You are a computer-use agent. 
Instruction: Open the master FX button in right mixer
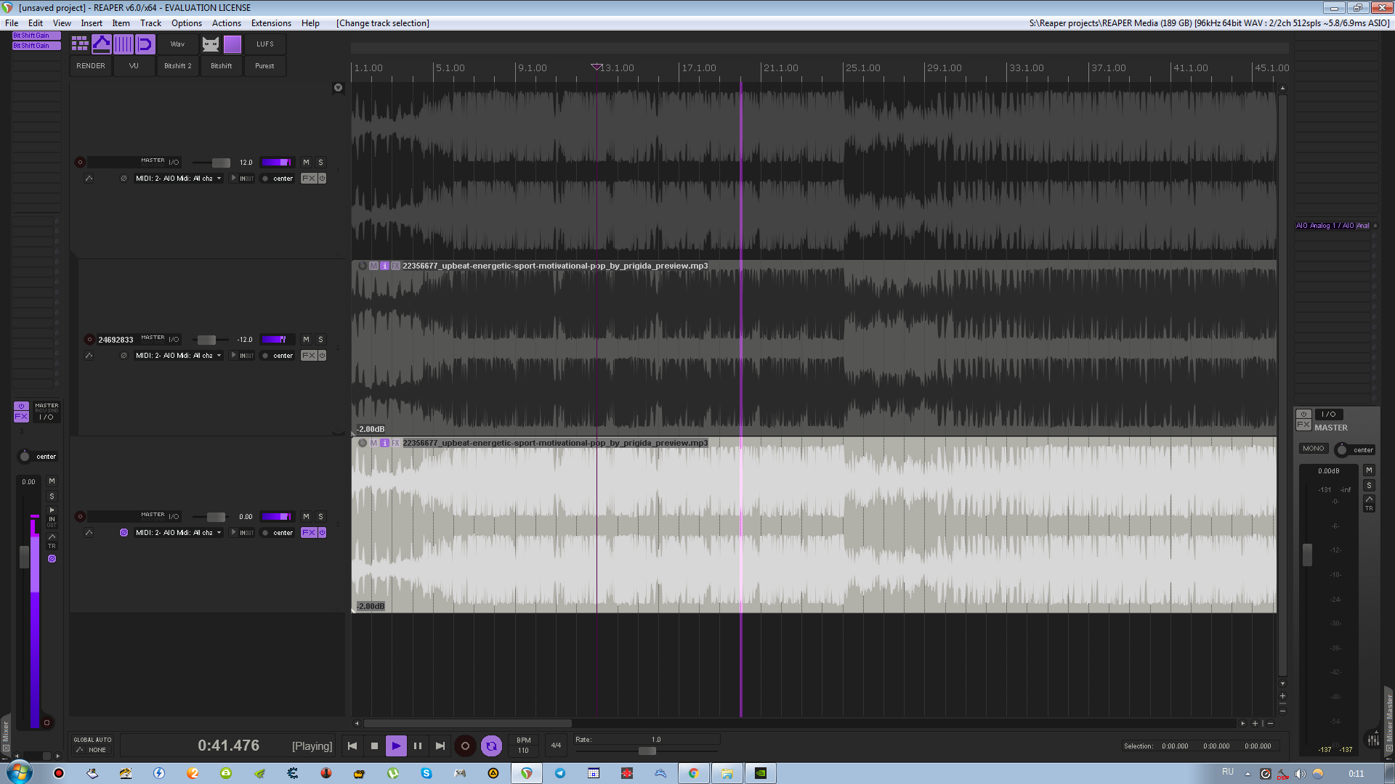pyautogui.click(x=1303, y=425)
